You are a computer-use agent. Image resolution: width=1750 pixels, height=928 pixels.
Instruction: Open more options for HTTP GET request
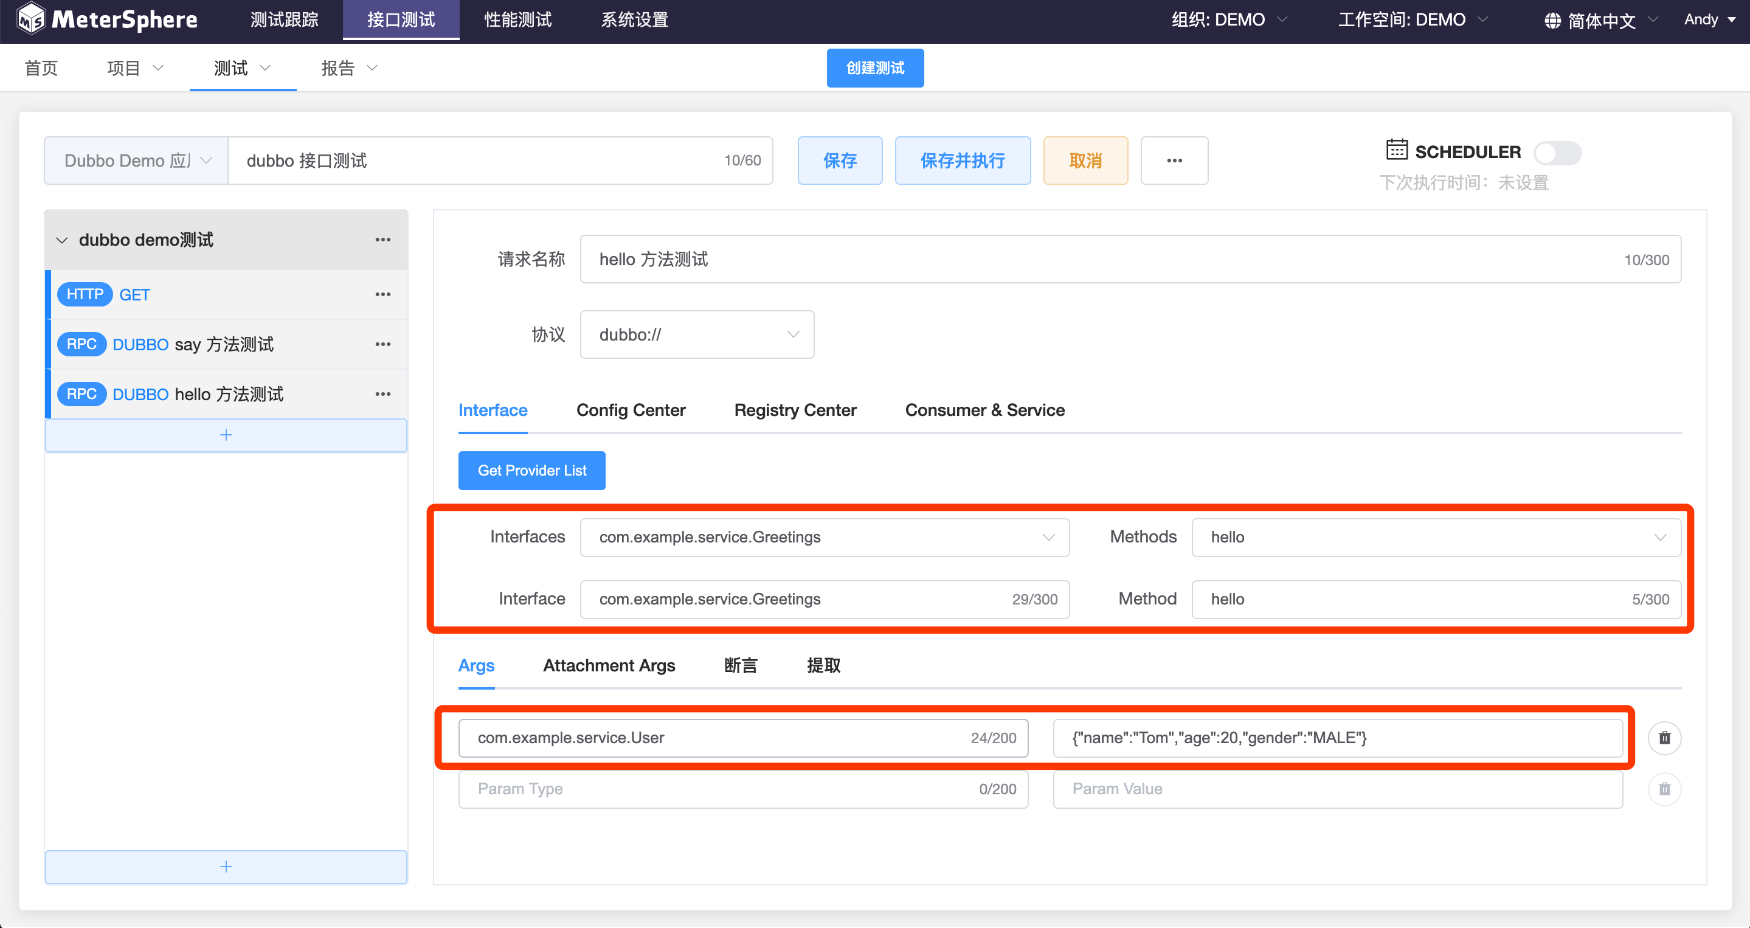(382, 294)
